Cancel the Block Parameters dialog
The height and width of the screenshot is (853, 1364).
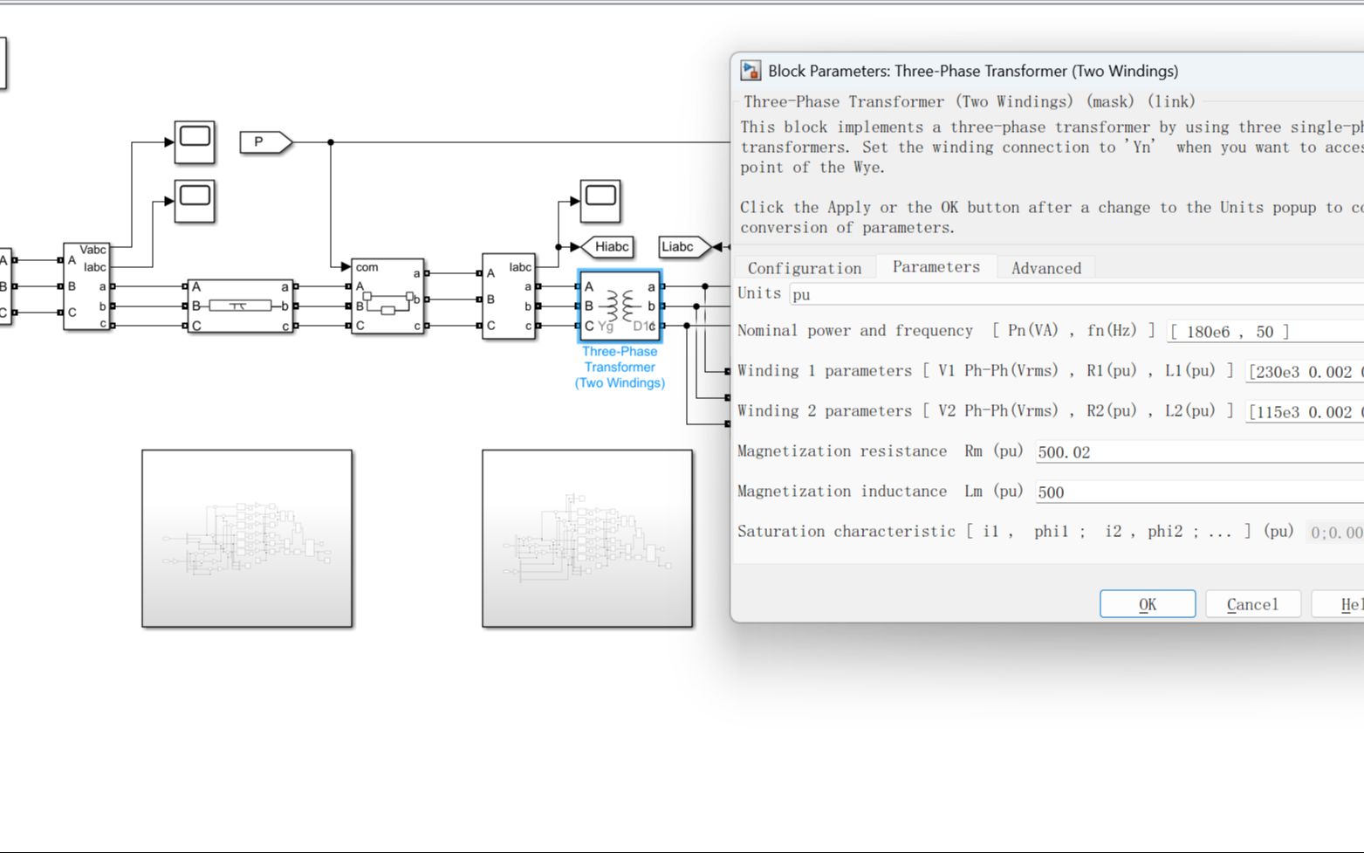coord(1252,604)
